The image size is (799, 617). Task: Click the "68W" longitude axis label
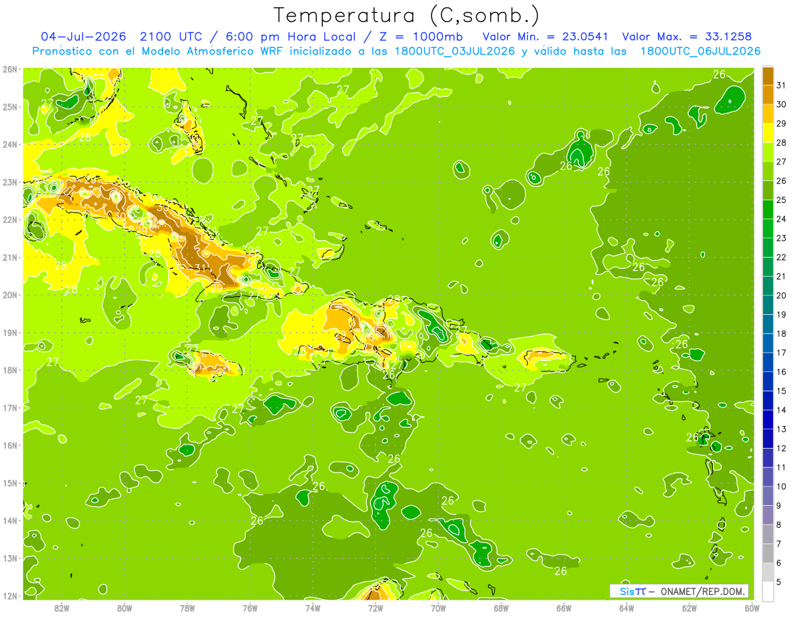(x=501, y=608)
